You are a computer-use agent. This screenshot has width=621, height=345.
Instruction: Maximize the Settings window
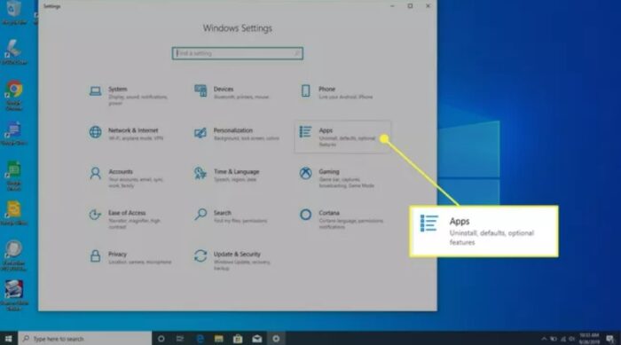(x=410, y=6)
